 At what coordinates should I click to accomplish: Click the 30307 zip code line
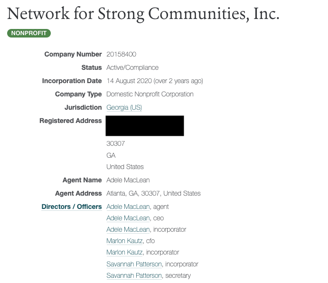(115, 143)
